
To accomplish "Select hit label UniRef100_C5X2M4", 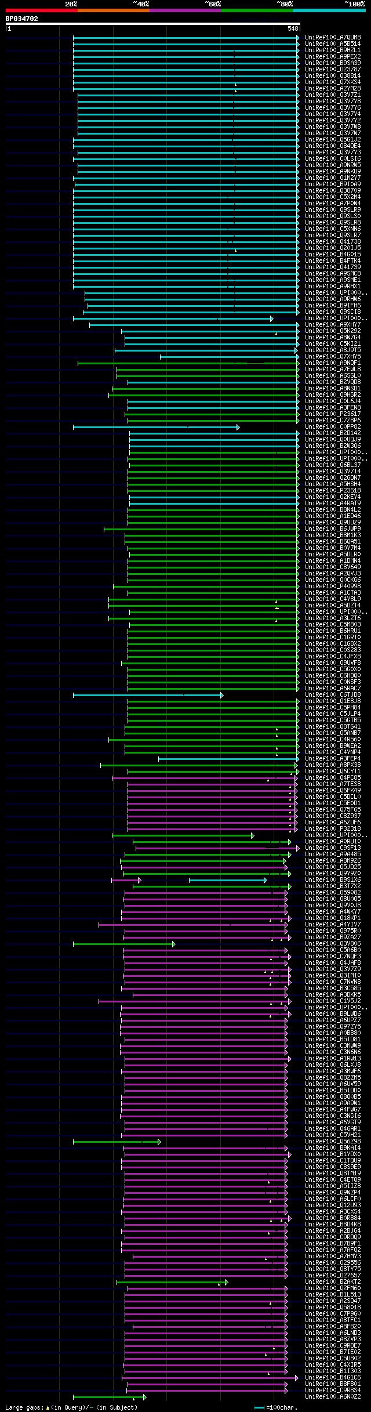I will pos(333,197).
